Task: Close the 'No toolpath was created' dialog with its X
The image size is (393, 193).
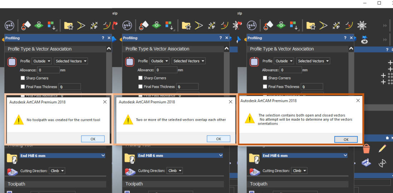Action: tap(105, 102)
